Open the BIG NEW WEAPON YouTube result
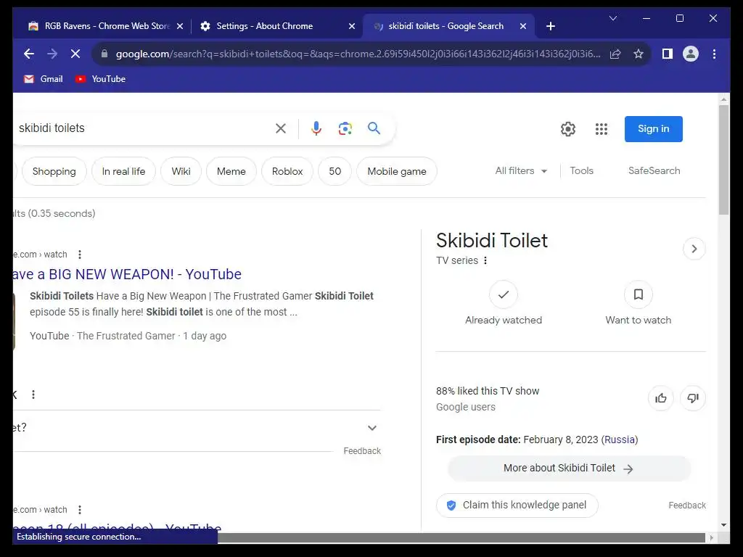This screenshot has width=743, height=557. 128,274
